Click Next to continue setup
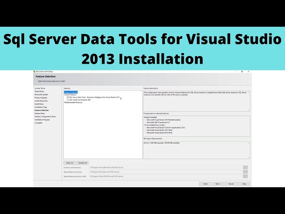The width and height of the screenshot is (285, 214). coord(218,184)
